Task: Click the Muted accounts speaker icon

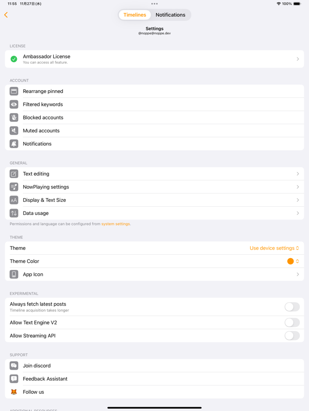Action: [14, 130]
